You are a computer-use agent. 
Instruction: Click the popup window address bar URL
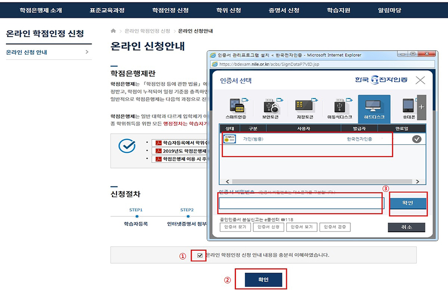click(269, 64)
